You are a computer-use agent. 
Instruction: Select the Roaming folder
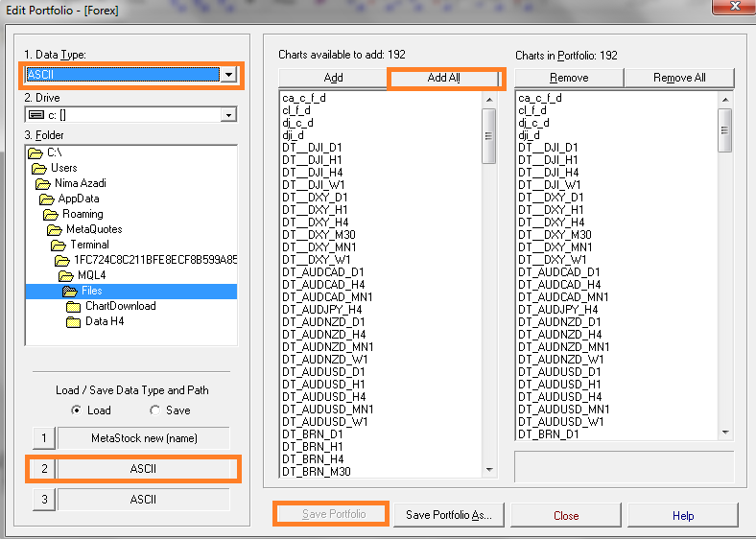click(x=73, y=214)
